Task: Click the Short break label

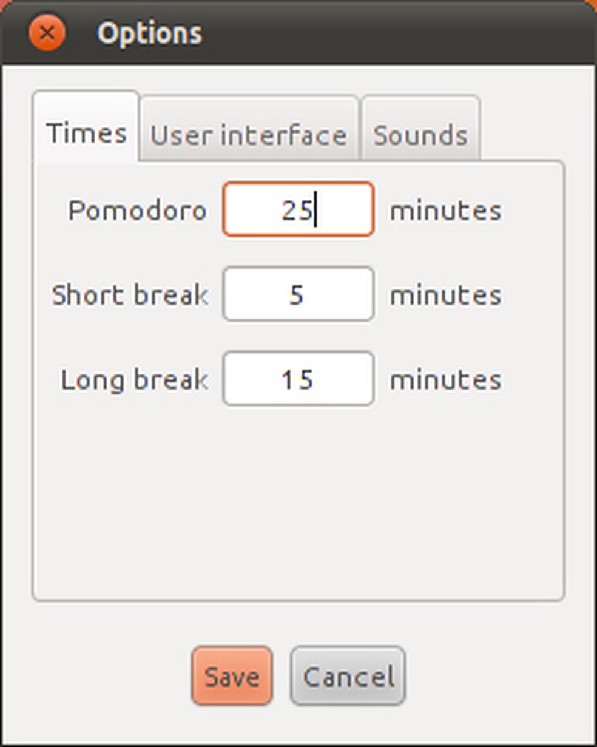Action: click(x=130, y=295)
